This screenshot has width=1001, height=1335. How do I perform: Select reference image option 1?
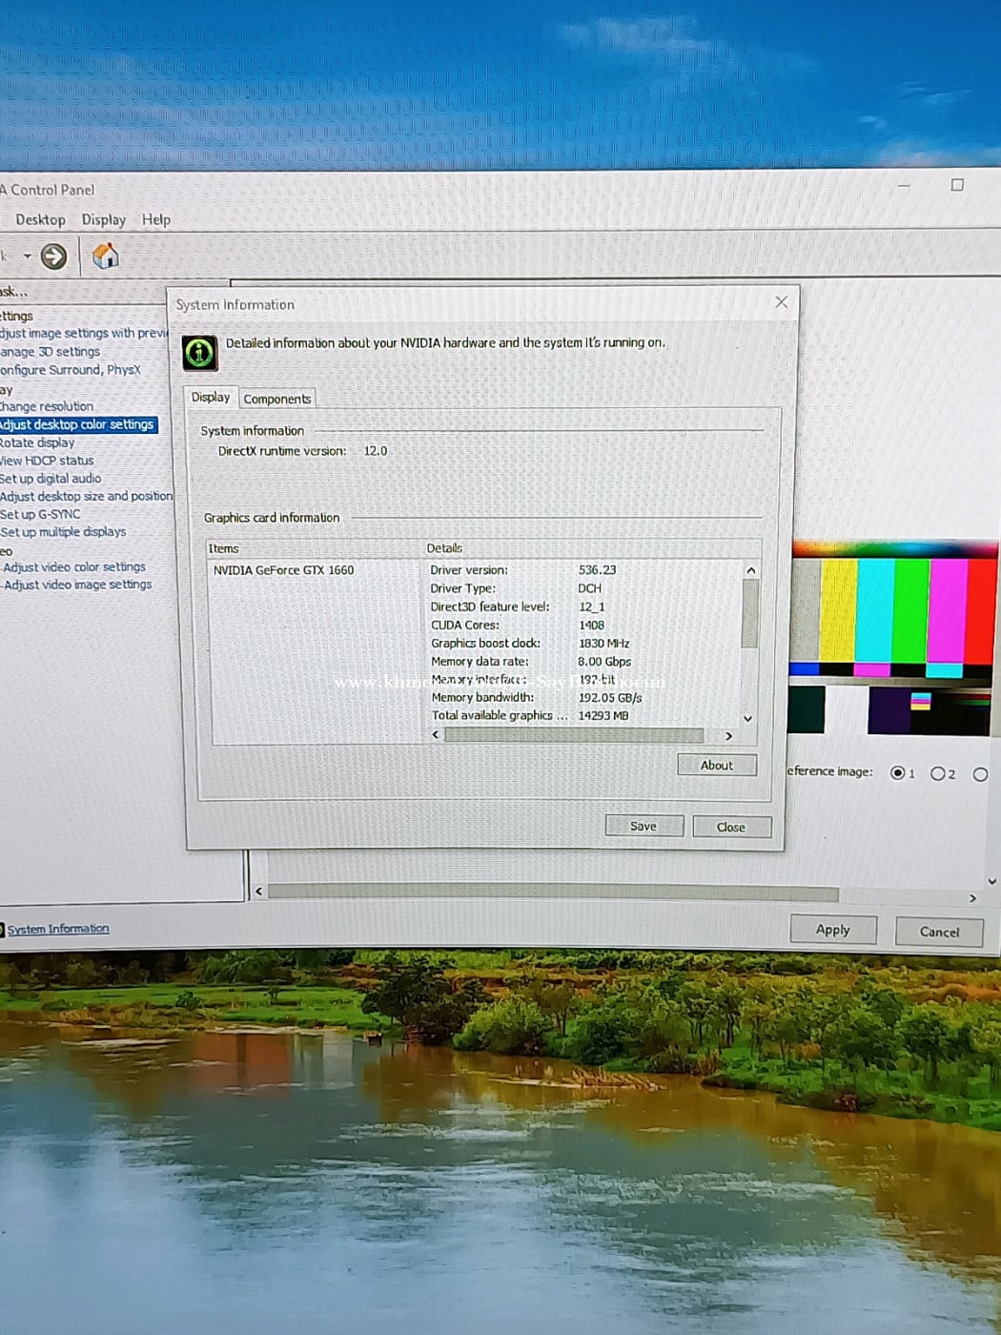click(897, 773)
